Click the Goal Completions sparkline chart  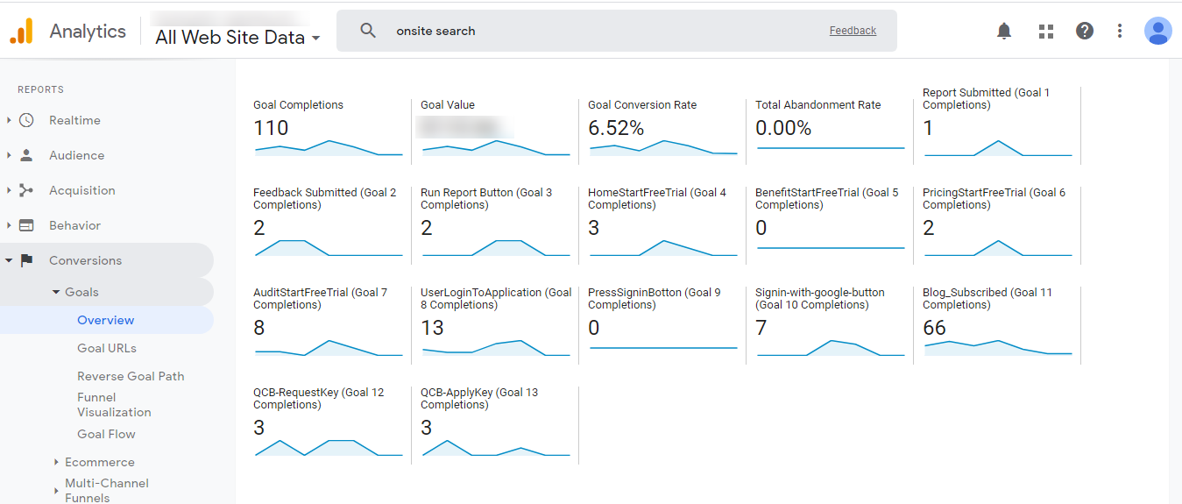329,148
